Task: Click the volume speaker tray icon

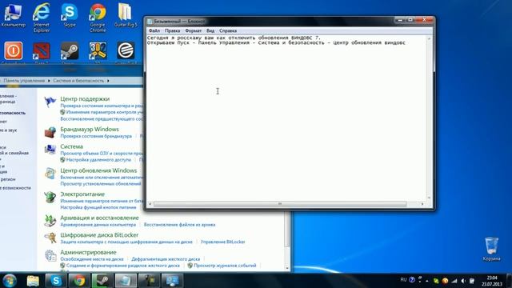Action: pyautogui.click(x=463, y=281)
